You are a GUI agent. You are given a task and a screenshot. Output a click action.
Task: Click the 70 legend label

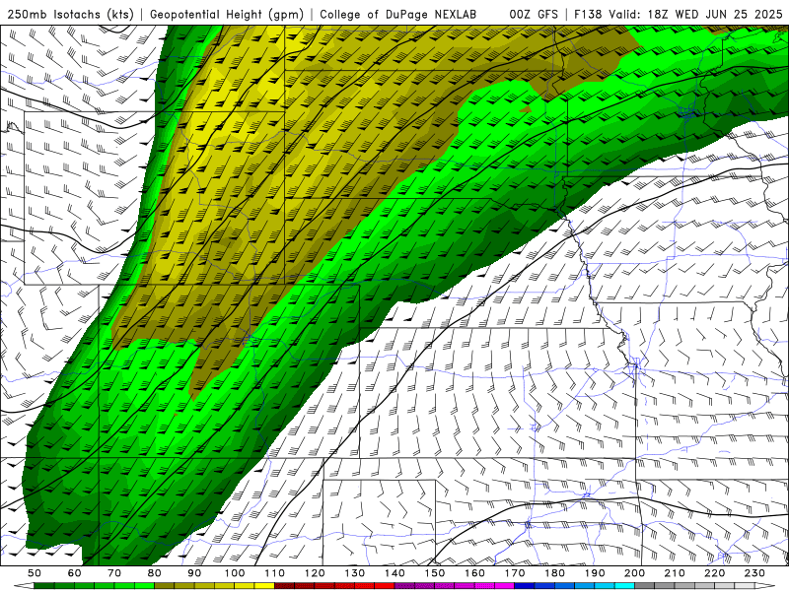[x=114, y=573]
